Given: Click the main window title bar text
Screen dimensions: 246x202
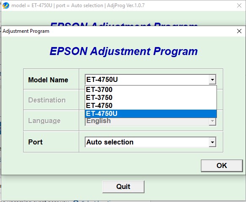Looking at the screenshot, I should (78, 5).
